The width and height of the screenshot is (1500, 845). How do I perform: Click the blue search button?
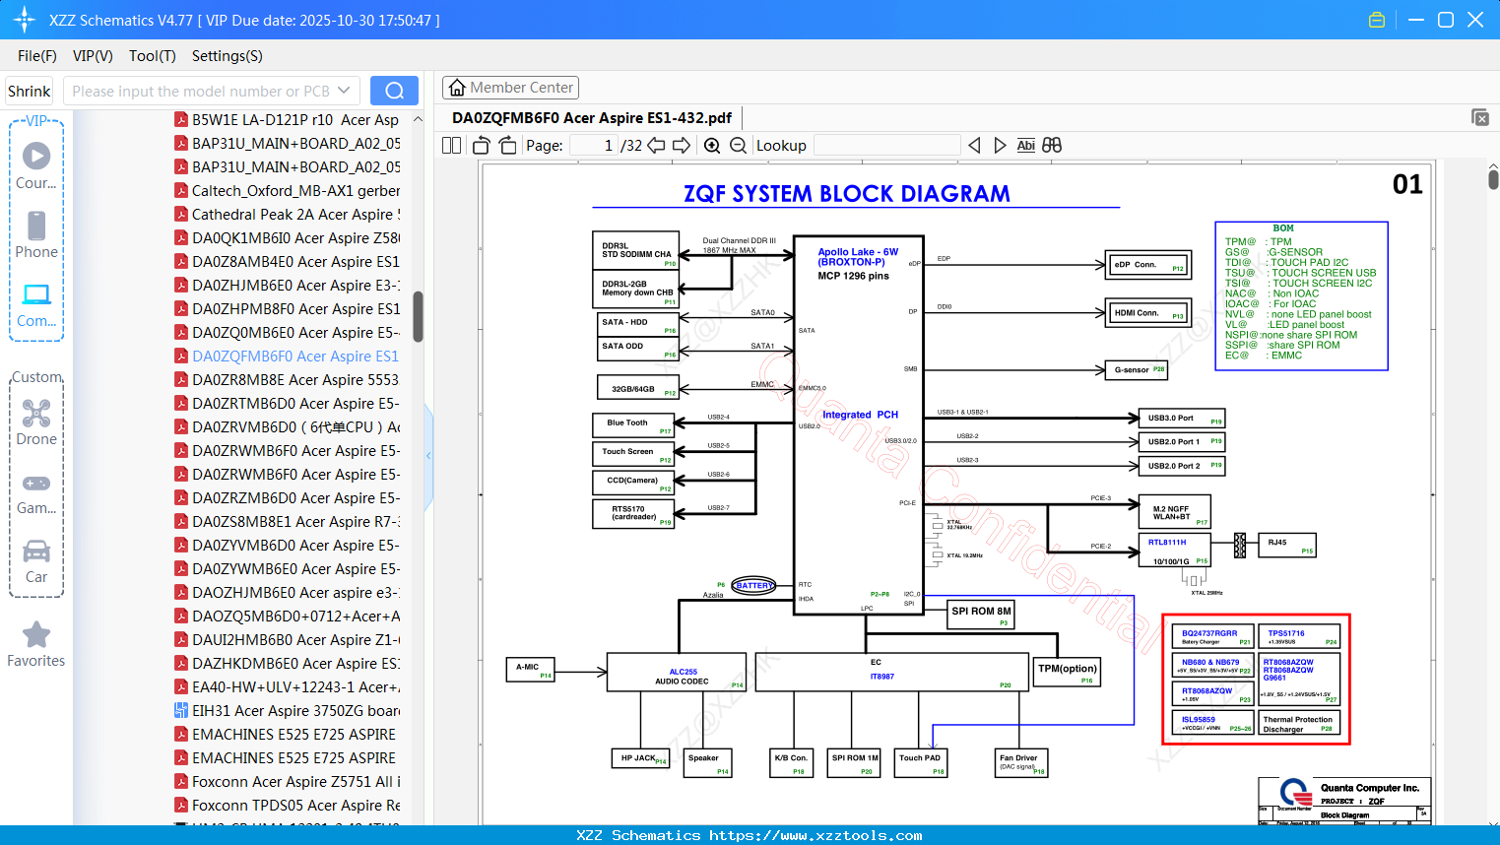394,91
